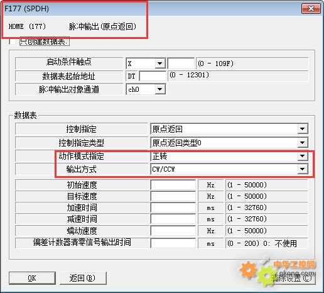
Task: Open the 动作模式指定 正转 dropdown
Action: [x=303, y=156]
